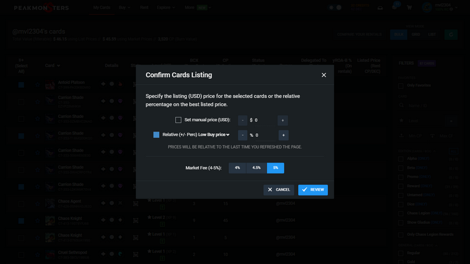Select the Chaos Agent row checkbox

21,204
